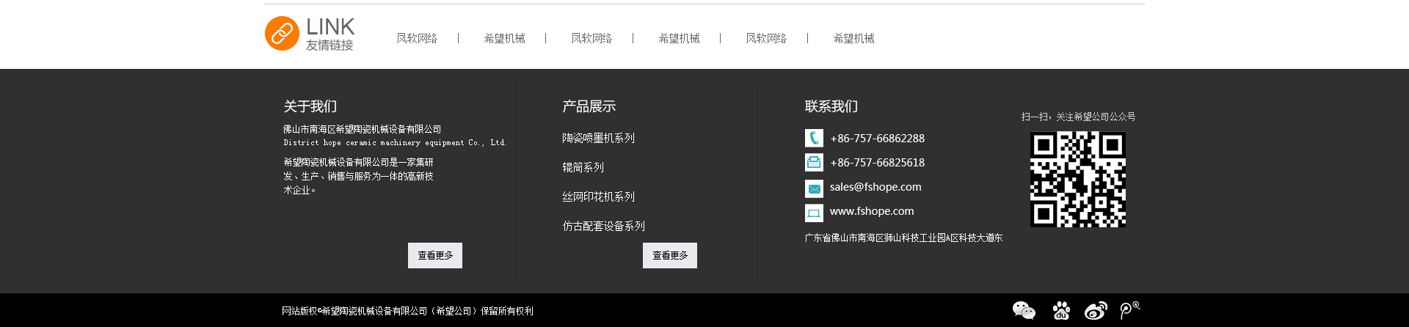Click the first 凤软网络 friendly link
This screenshot has width=1409, height=327.
coord(417,38)
